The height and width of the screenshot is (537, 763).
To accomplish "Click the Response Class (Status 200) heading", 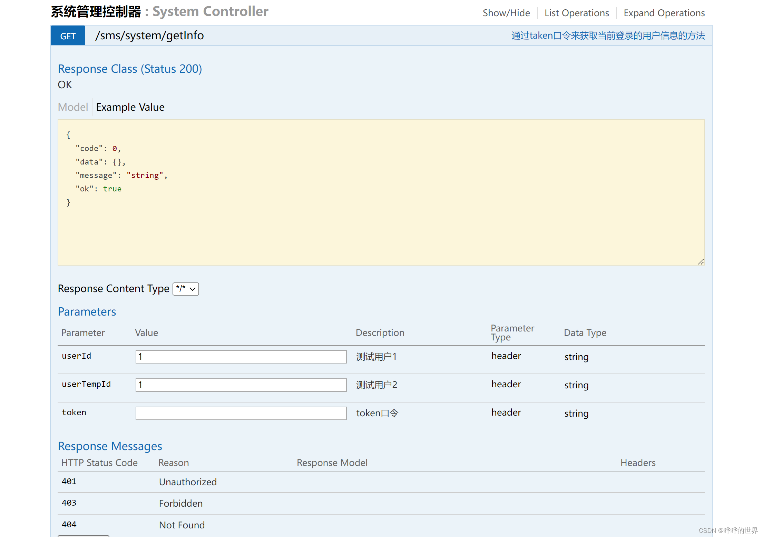I will click(130, 69).
